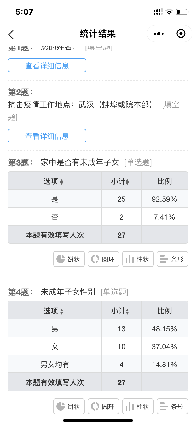
Task: Select the 是 row in question 3
Action: coord(55,199)
